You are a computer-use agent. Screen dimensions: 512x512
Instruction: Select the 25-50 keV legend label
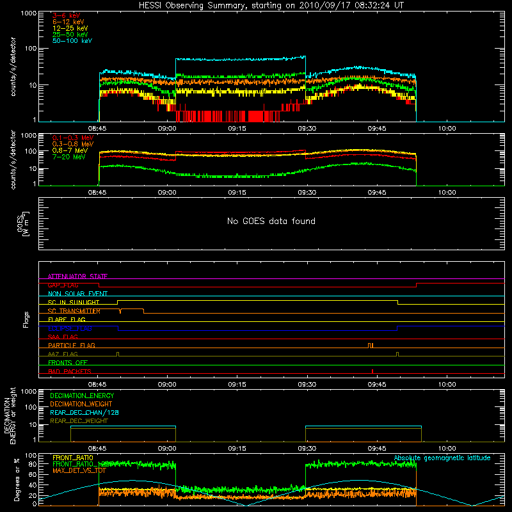point(70,35)
